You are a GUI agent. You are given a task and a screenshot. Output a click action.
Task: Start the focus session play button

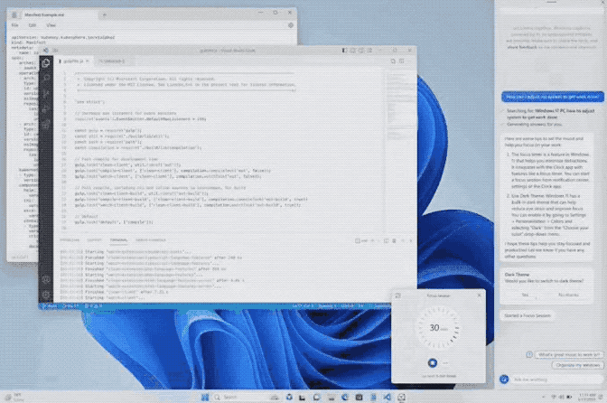pos(433,362)
